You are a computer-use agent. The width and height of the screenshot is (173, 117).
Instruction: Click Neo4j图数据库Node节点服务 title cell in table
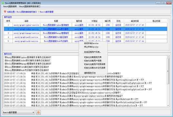56,41
